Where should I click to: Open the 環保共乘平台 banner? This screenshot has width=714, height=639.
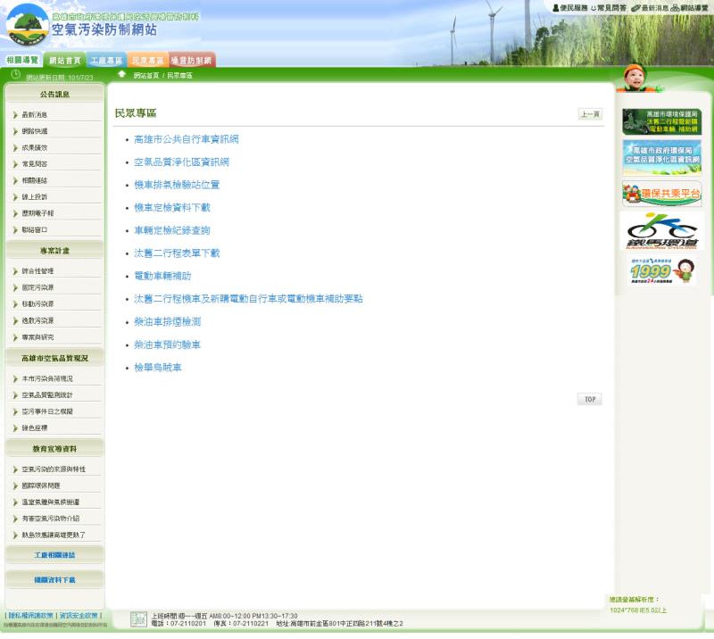661,194
